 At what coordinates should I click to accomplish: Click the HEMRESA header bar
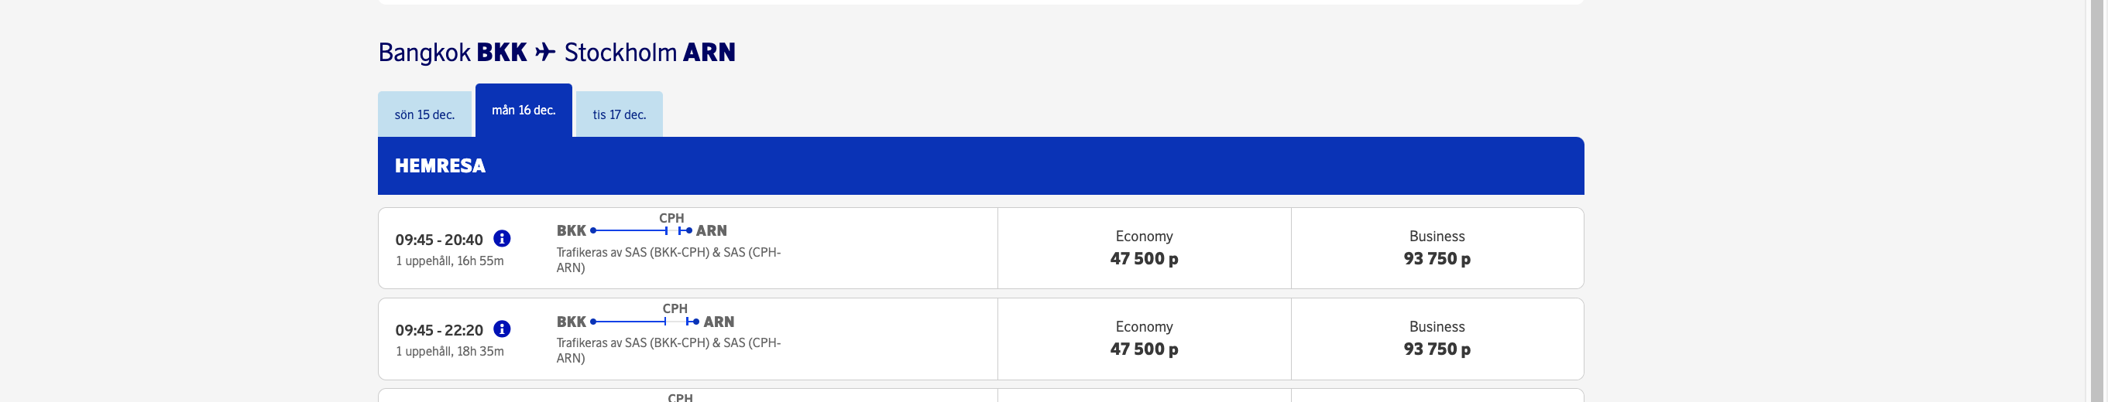click(x=980, y=166)
